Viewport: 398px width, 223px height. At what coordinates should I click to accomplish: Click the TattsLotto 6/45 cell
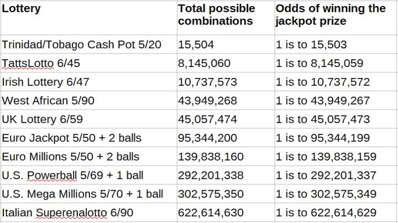click(x=89, y=63)
